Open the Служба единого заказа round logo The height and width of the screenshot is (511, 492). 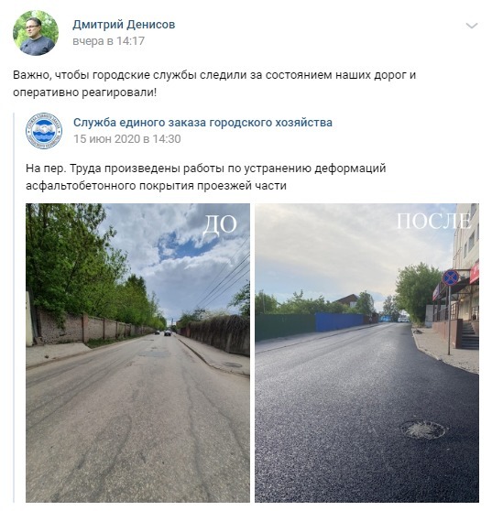tap(44, 131)
